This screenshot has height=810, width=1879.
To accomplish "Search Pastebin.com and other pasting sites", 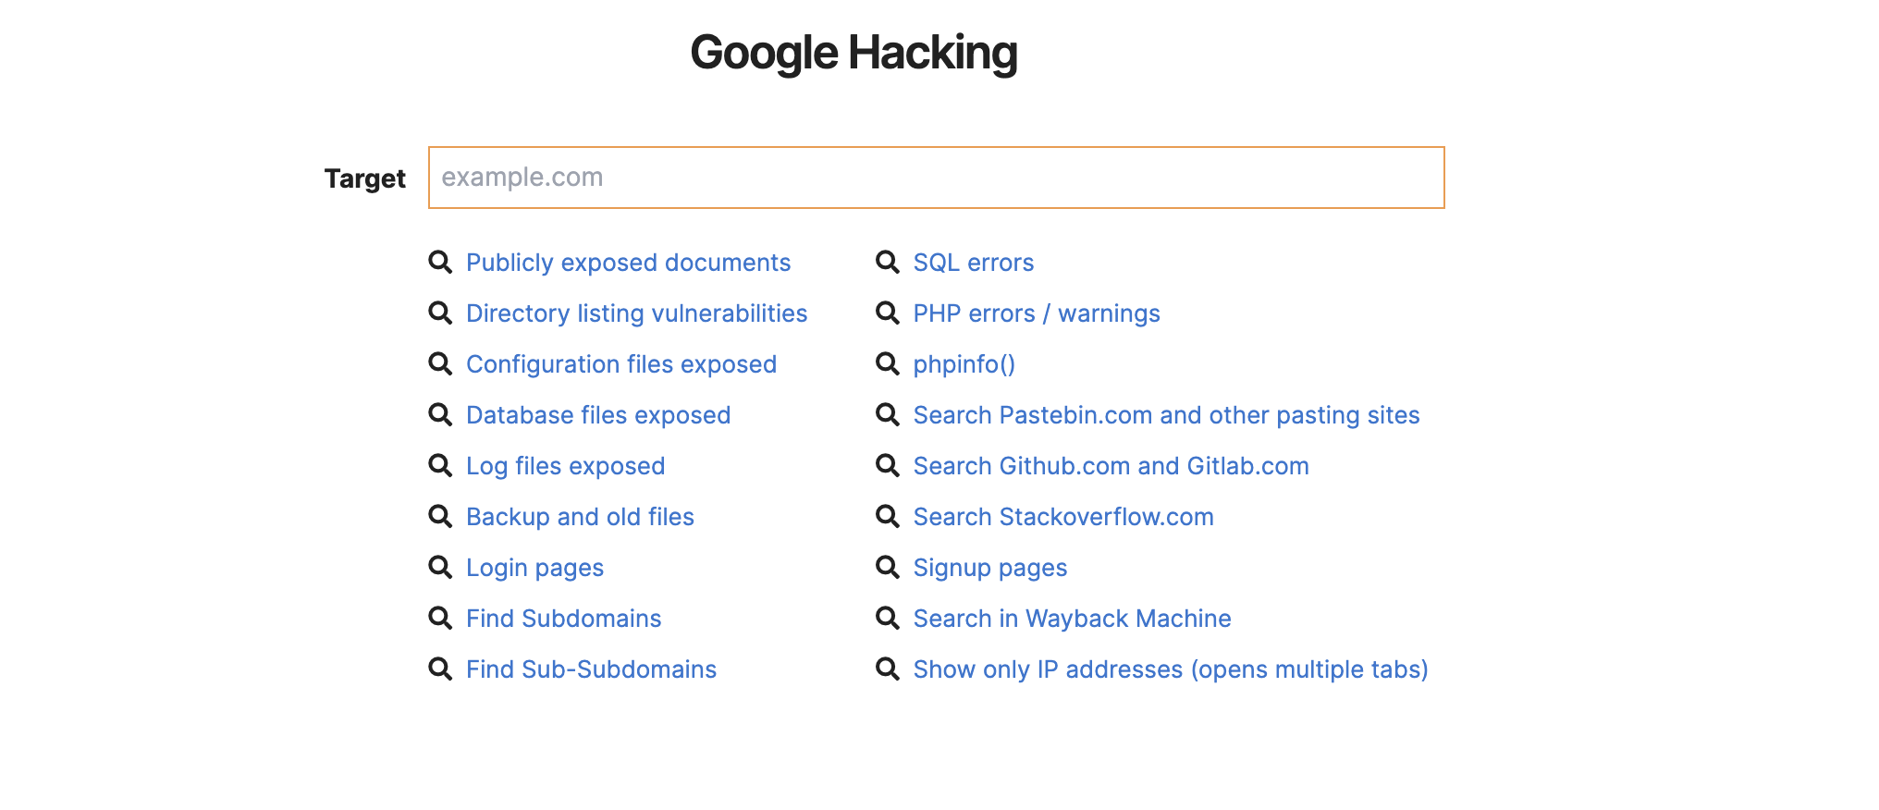I will click(1165, 415).
